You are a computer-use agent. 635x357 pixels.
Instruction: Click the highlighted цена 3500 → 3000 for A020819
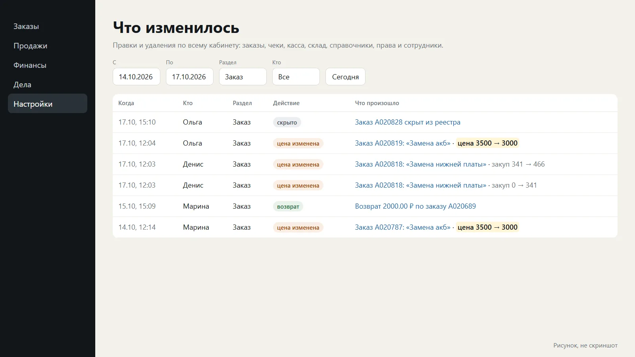(x=487, y=143)
